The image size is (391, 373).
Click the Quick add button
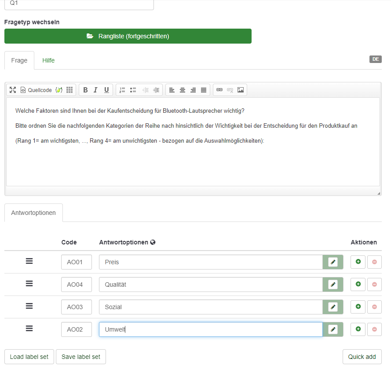coord(362,357)
